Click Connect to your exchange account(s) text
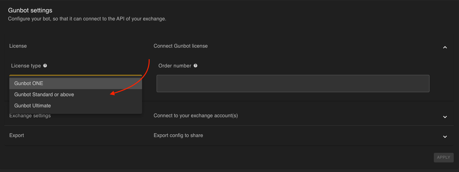The width and height of the screenshot is (459, 172). (195, 116)
